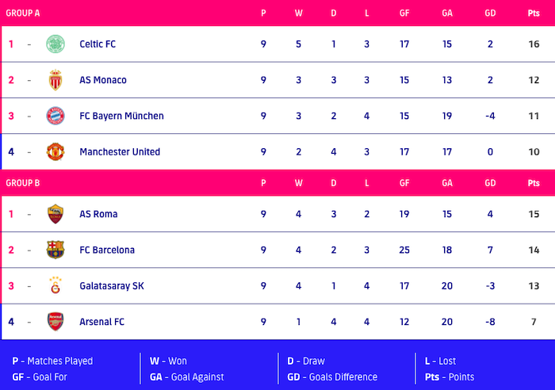Click the FC Bayern München crest
This screenshot has height=390, width=555.
[x=55, y=116]
